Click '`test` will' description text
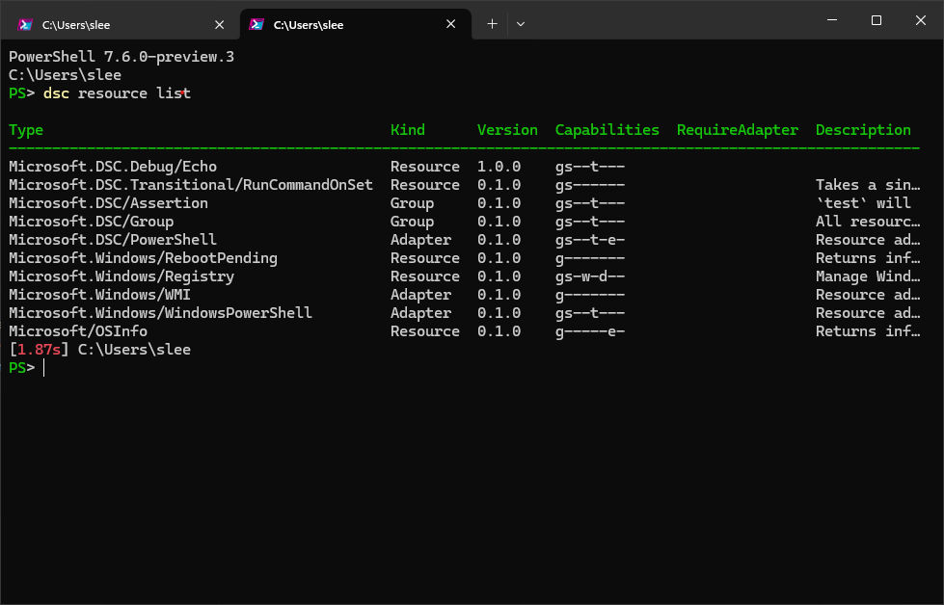Screen dimensions: 944x605 coord(863,203)
